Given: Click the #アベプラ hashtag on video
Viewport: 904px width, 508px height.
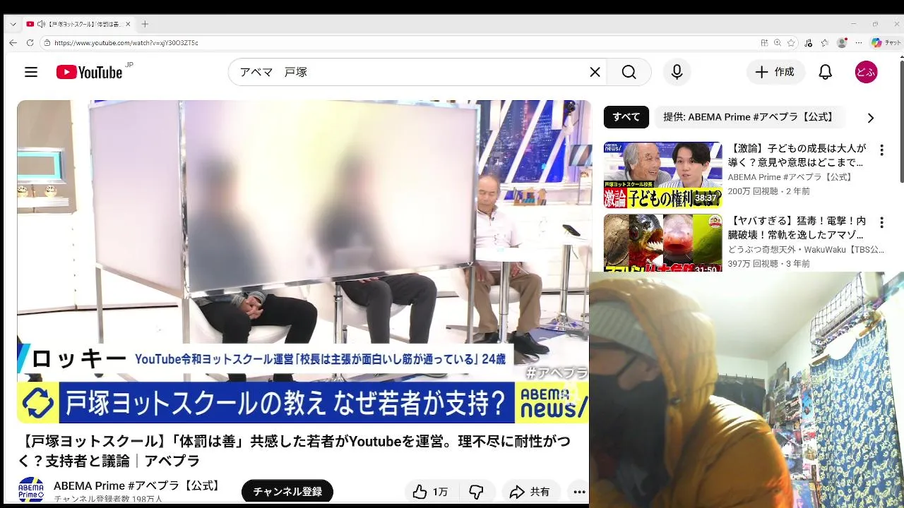Looking at the screenshot, I should pyautogui.click(x=557, y=373).
